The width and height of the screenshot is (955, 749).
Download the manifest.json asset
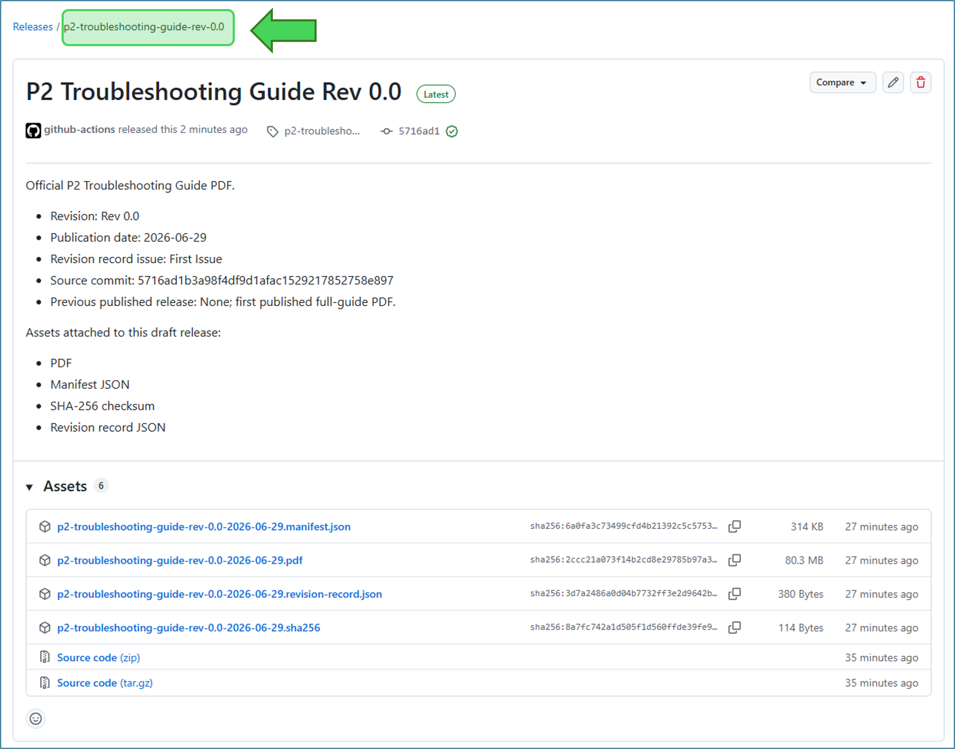click(204, 526)
